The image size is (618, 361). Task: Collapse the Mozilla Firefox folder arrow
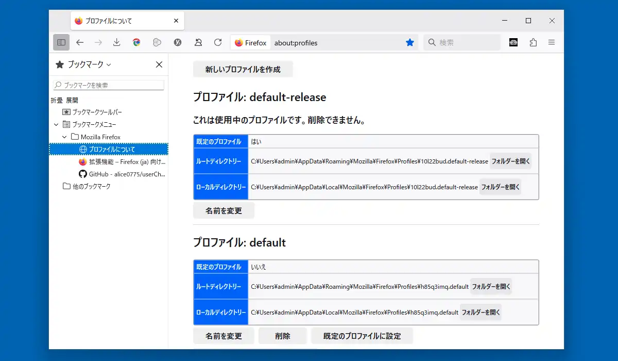64,137
